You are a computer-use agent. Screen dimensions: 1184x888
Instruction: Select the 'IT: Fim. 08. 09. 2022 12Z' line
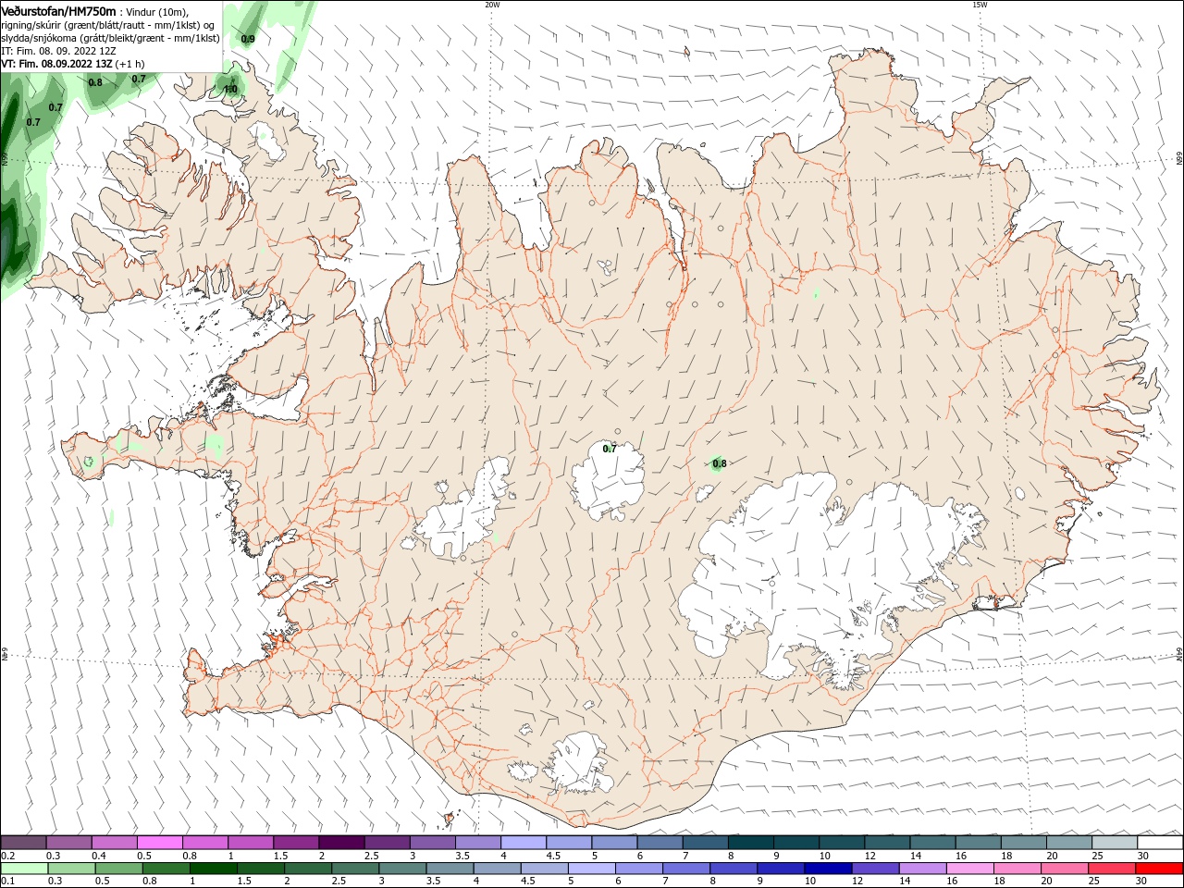click(59, 51)
